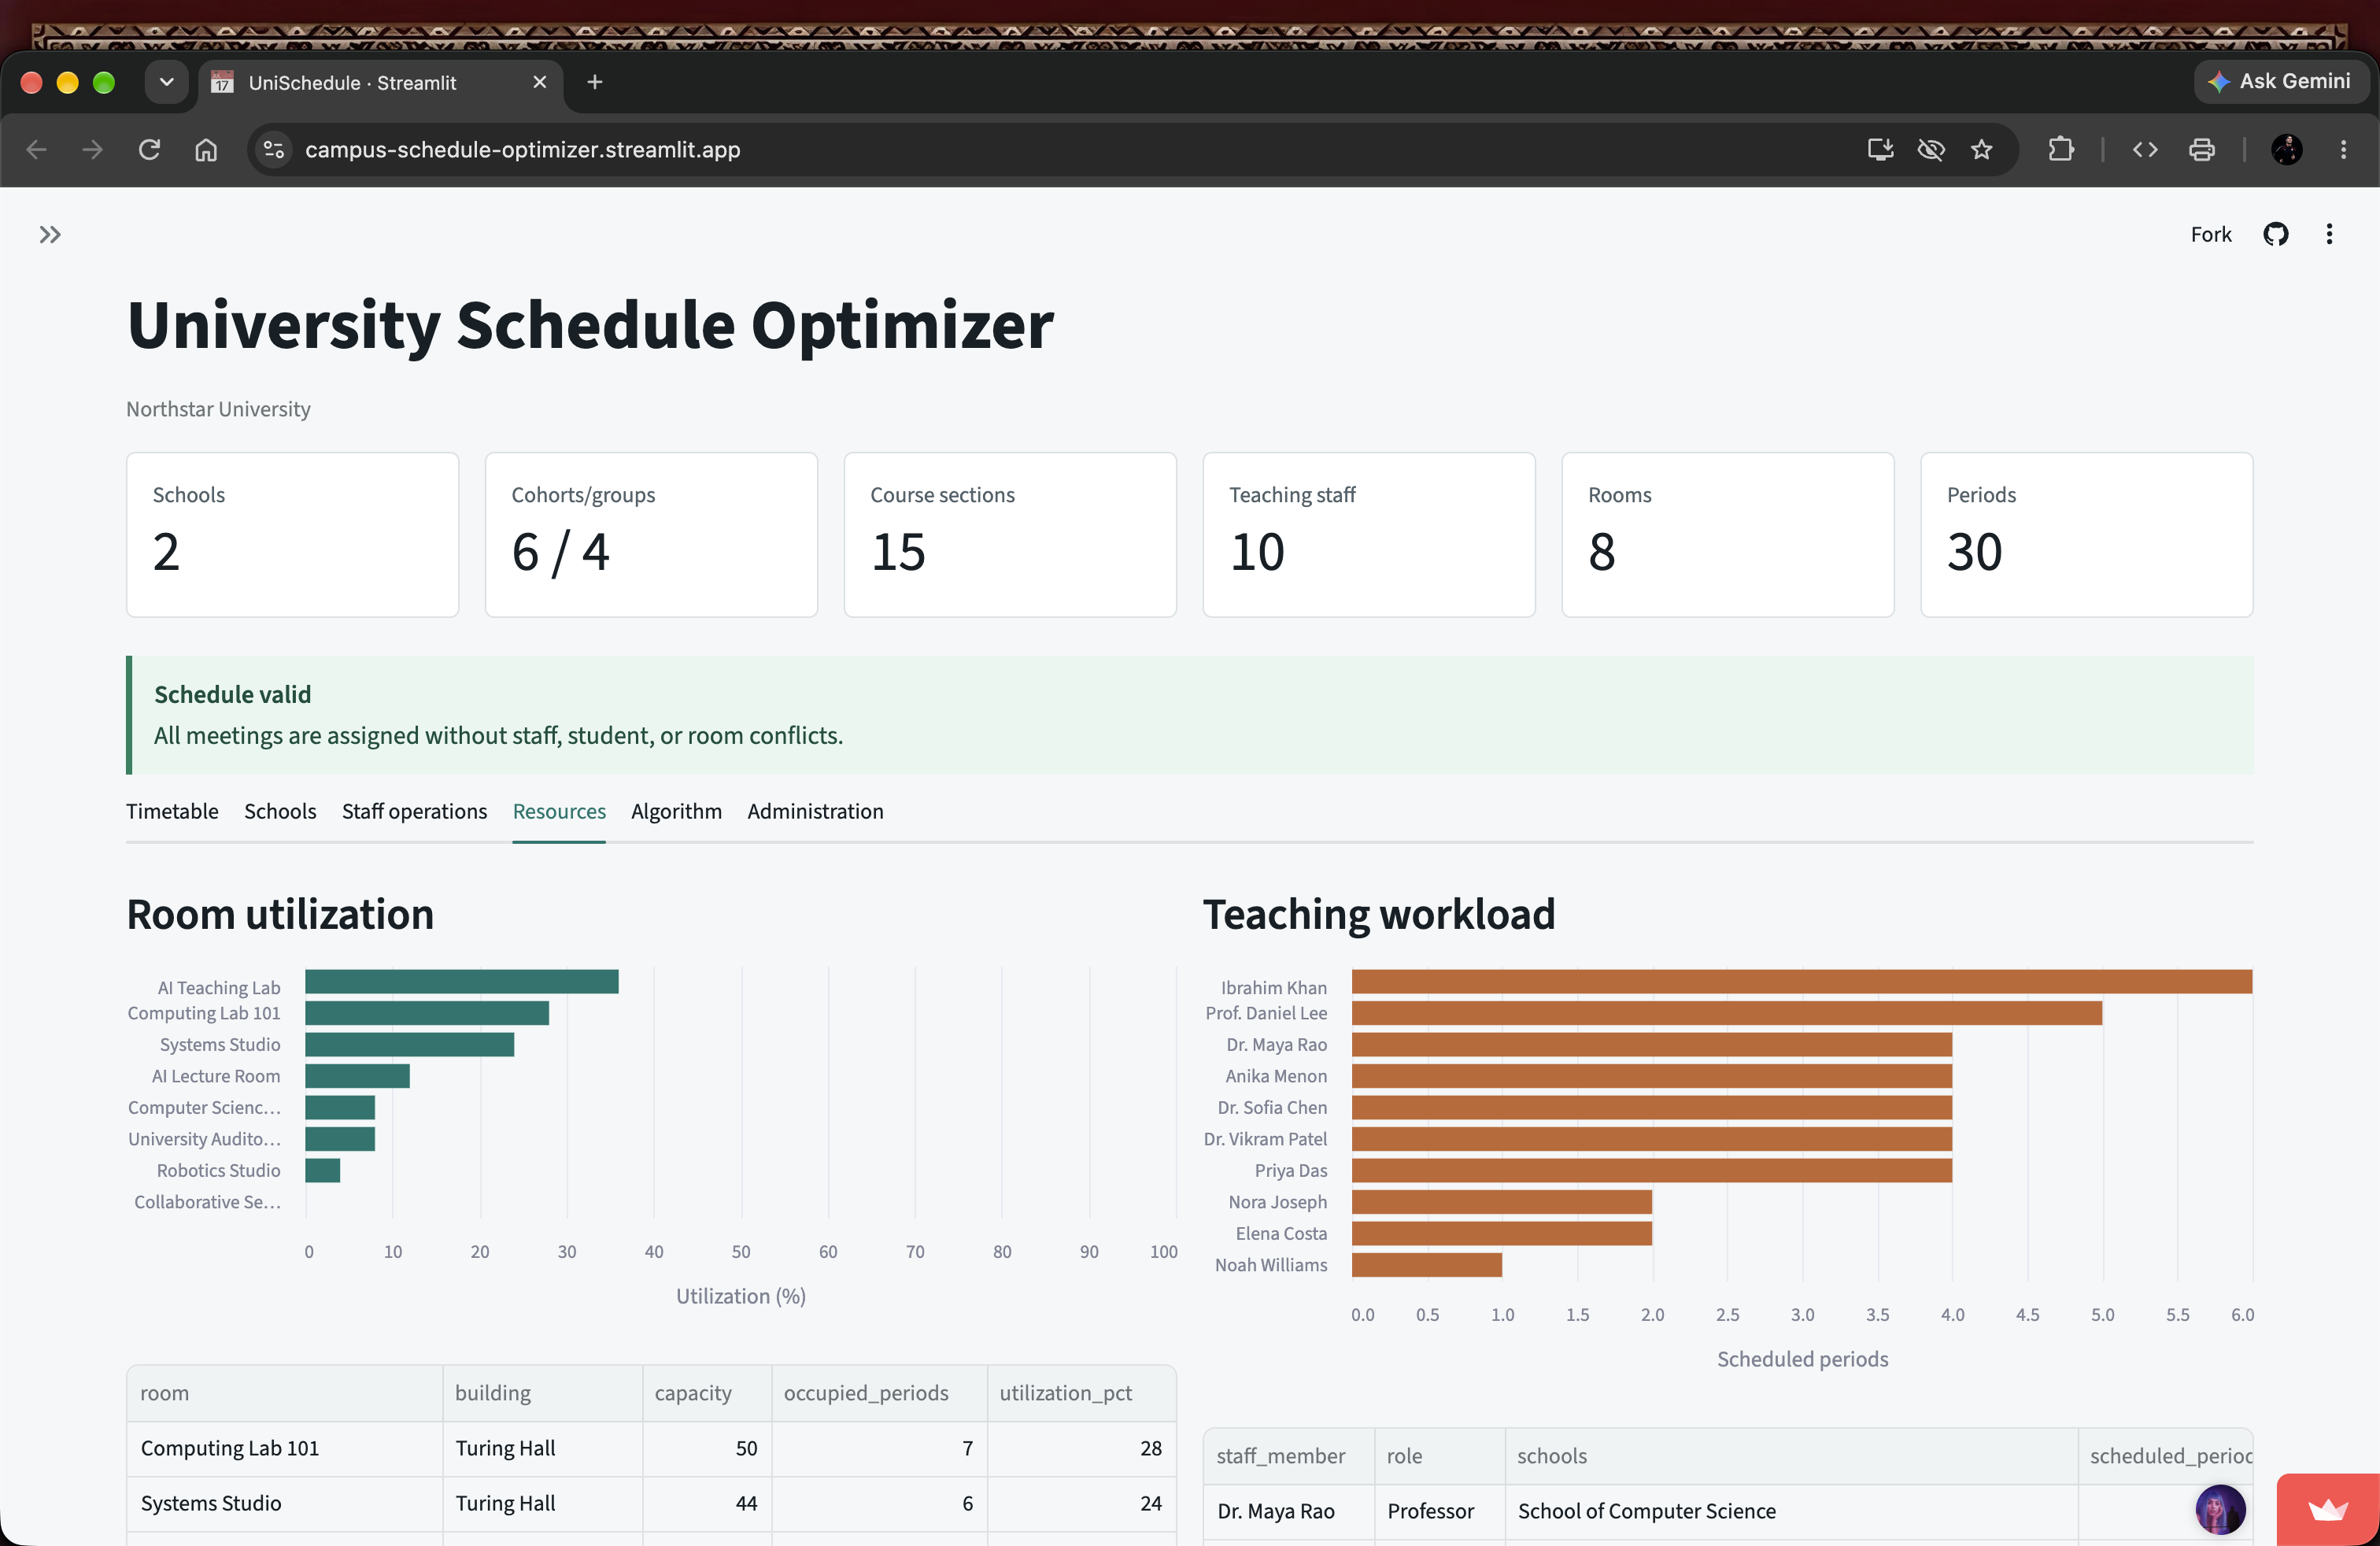The height and width of the screenshot is (1546, 2380).
Task: Open Chrome's three-dot menu
Action: pyautogui.click(x=2343, y=150)
